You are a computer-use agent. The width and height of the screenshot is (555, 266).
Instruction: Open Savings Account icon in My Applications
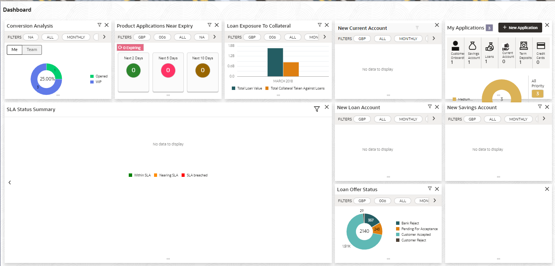pos(473,46)
